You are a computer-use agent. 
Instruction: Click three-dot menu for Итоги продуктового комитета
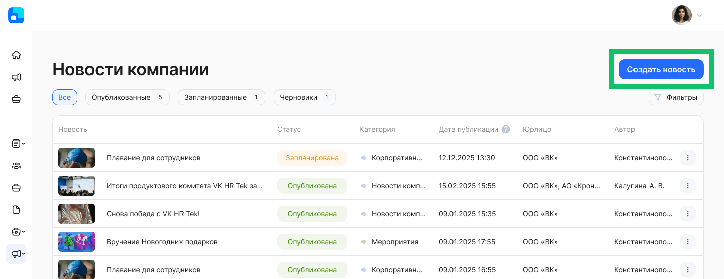click(x=687, y=186)
